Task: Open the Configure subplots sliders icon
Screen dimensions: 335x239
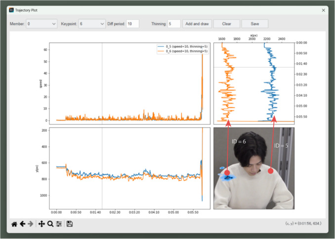Action: tap(59, 224)
